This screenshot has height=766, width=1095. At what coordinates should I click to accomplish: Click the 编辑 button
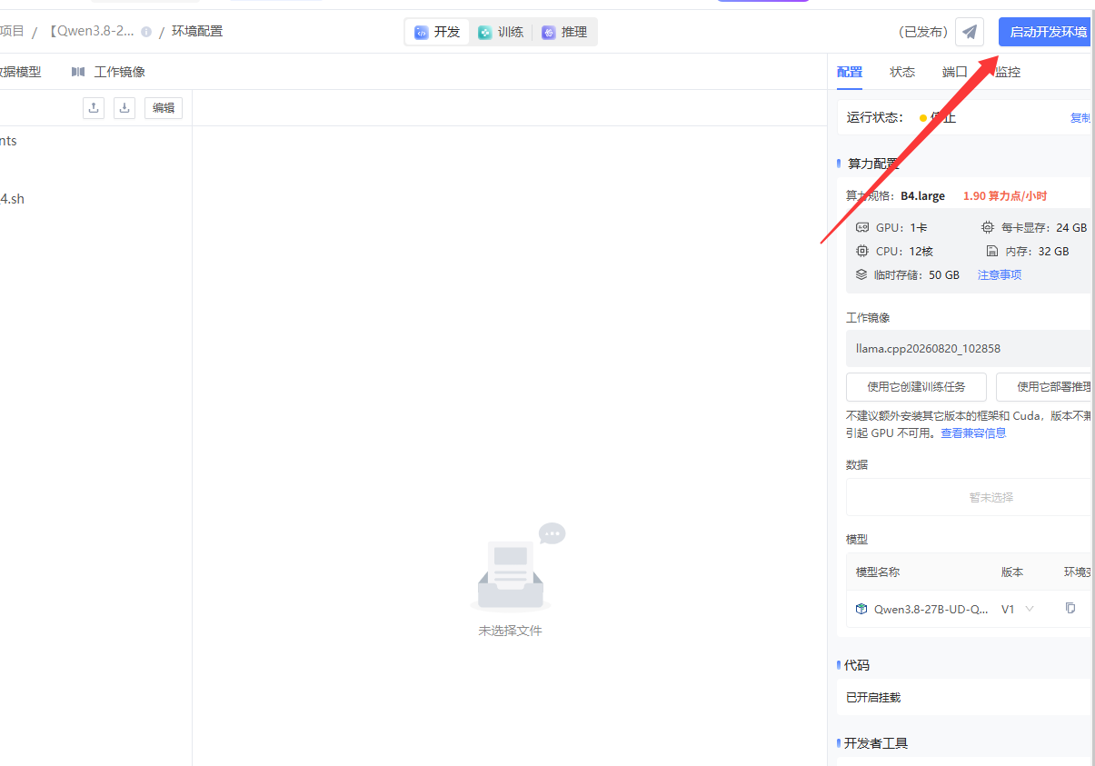(x=164, y=107)
